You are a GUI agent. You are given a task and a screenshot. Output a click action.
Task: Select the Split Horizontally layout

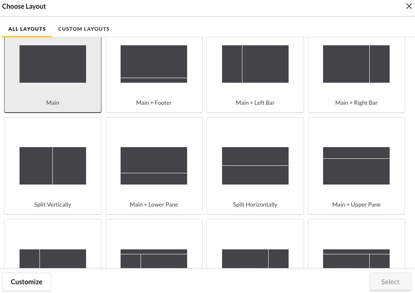click(255, 166)
